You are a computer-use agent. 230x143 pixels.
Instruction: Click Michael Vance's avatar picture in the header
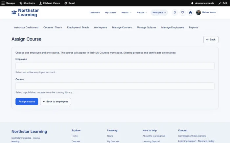(198, 12)
